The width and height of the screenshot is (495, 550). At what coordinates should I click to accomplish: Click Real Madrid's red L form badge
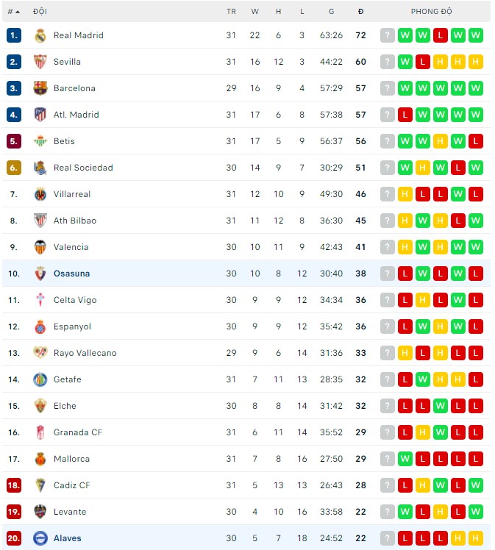pos(441,35)
